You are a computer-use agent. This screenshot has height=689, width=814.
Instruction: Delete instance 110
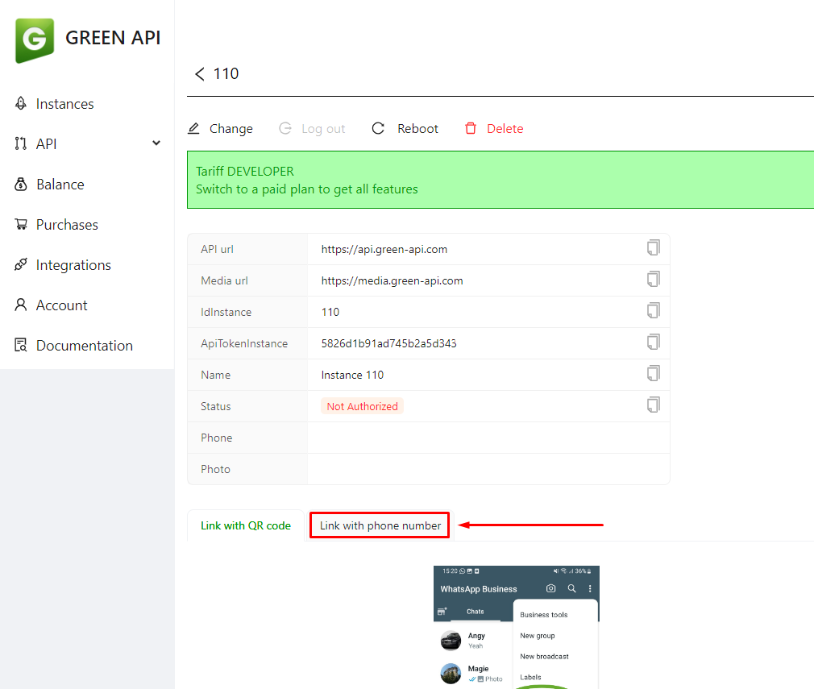[495, 129]
